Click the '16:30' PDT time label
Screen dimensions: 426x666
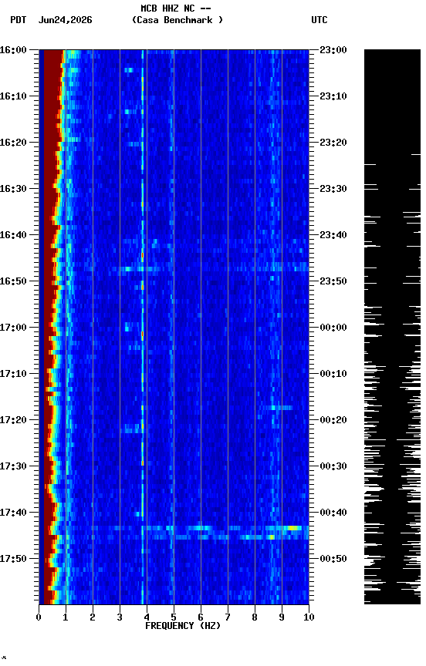13,189
